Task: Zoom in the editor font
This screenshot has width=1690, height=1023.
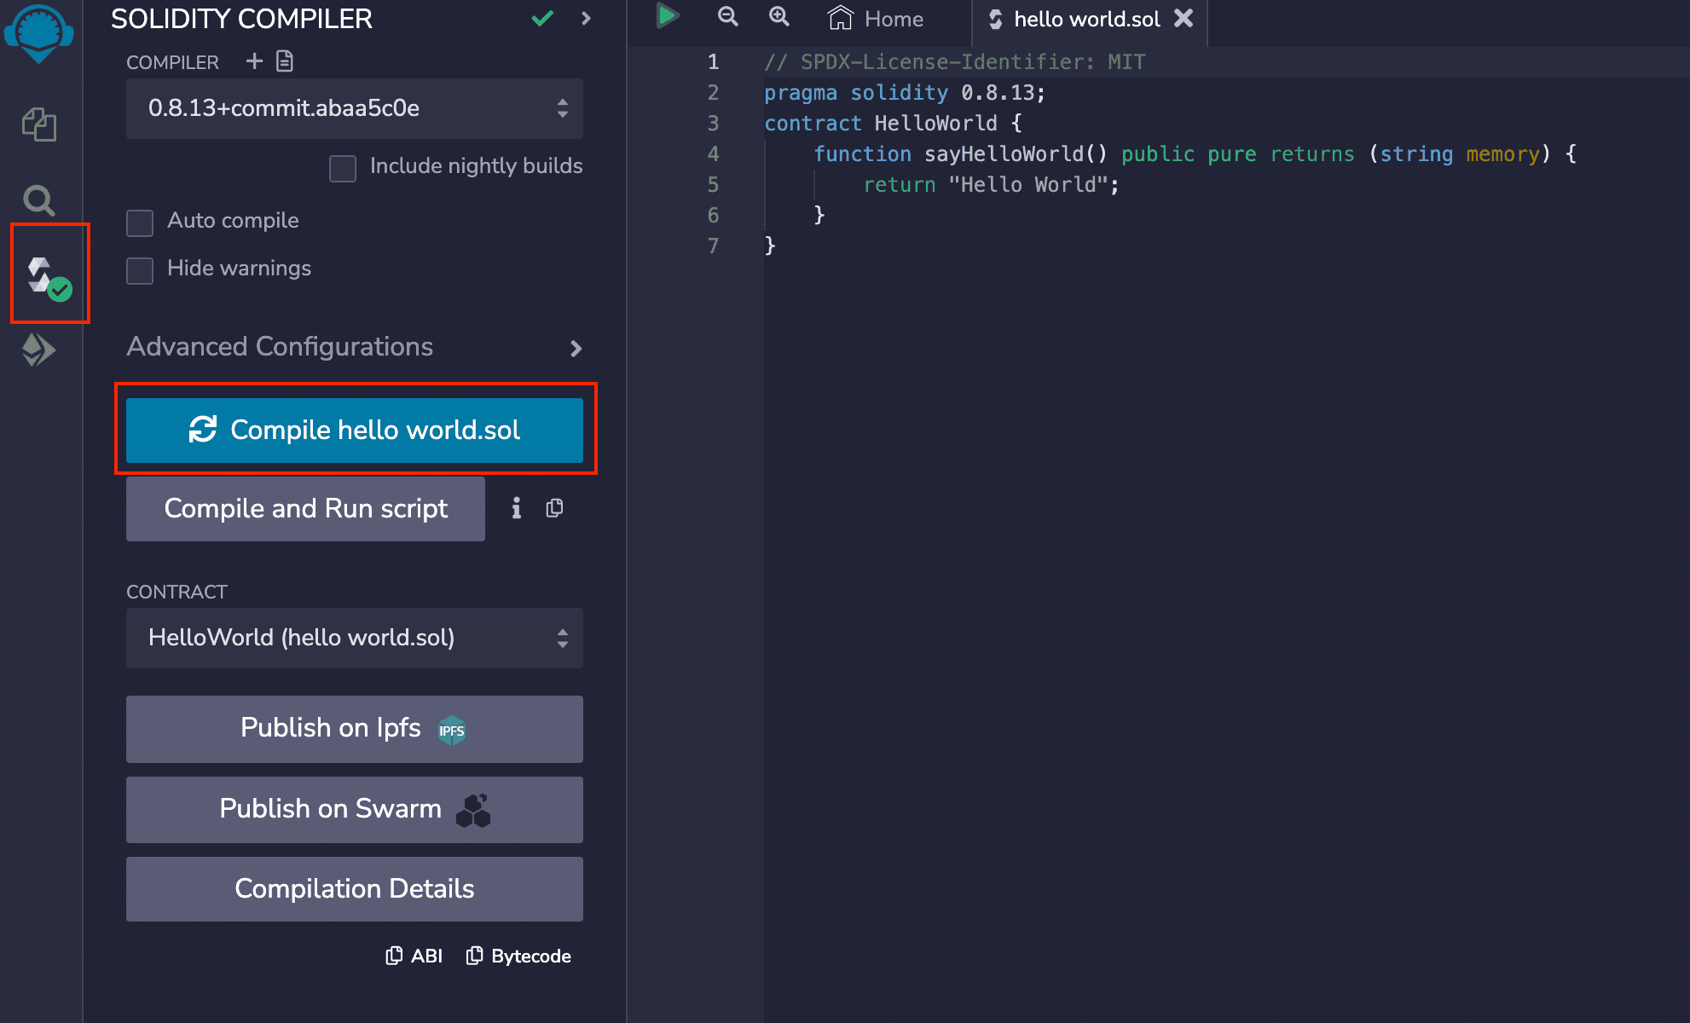Action: coord(778,16)
